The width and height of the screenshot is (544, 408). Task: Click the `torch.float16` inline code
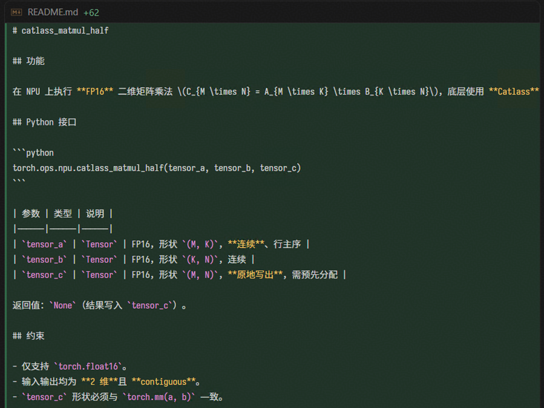[x=88, y=366]
